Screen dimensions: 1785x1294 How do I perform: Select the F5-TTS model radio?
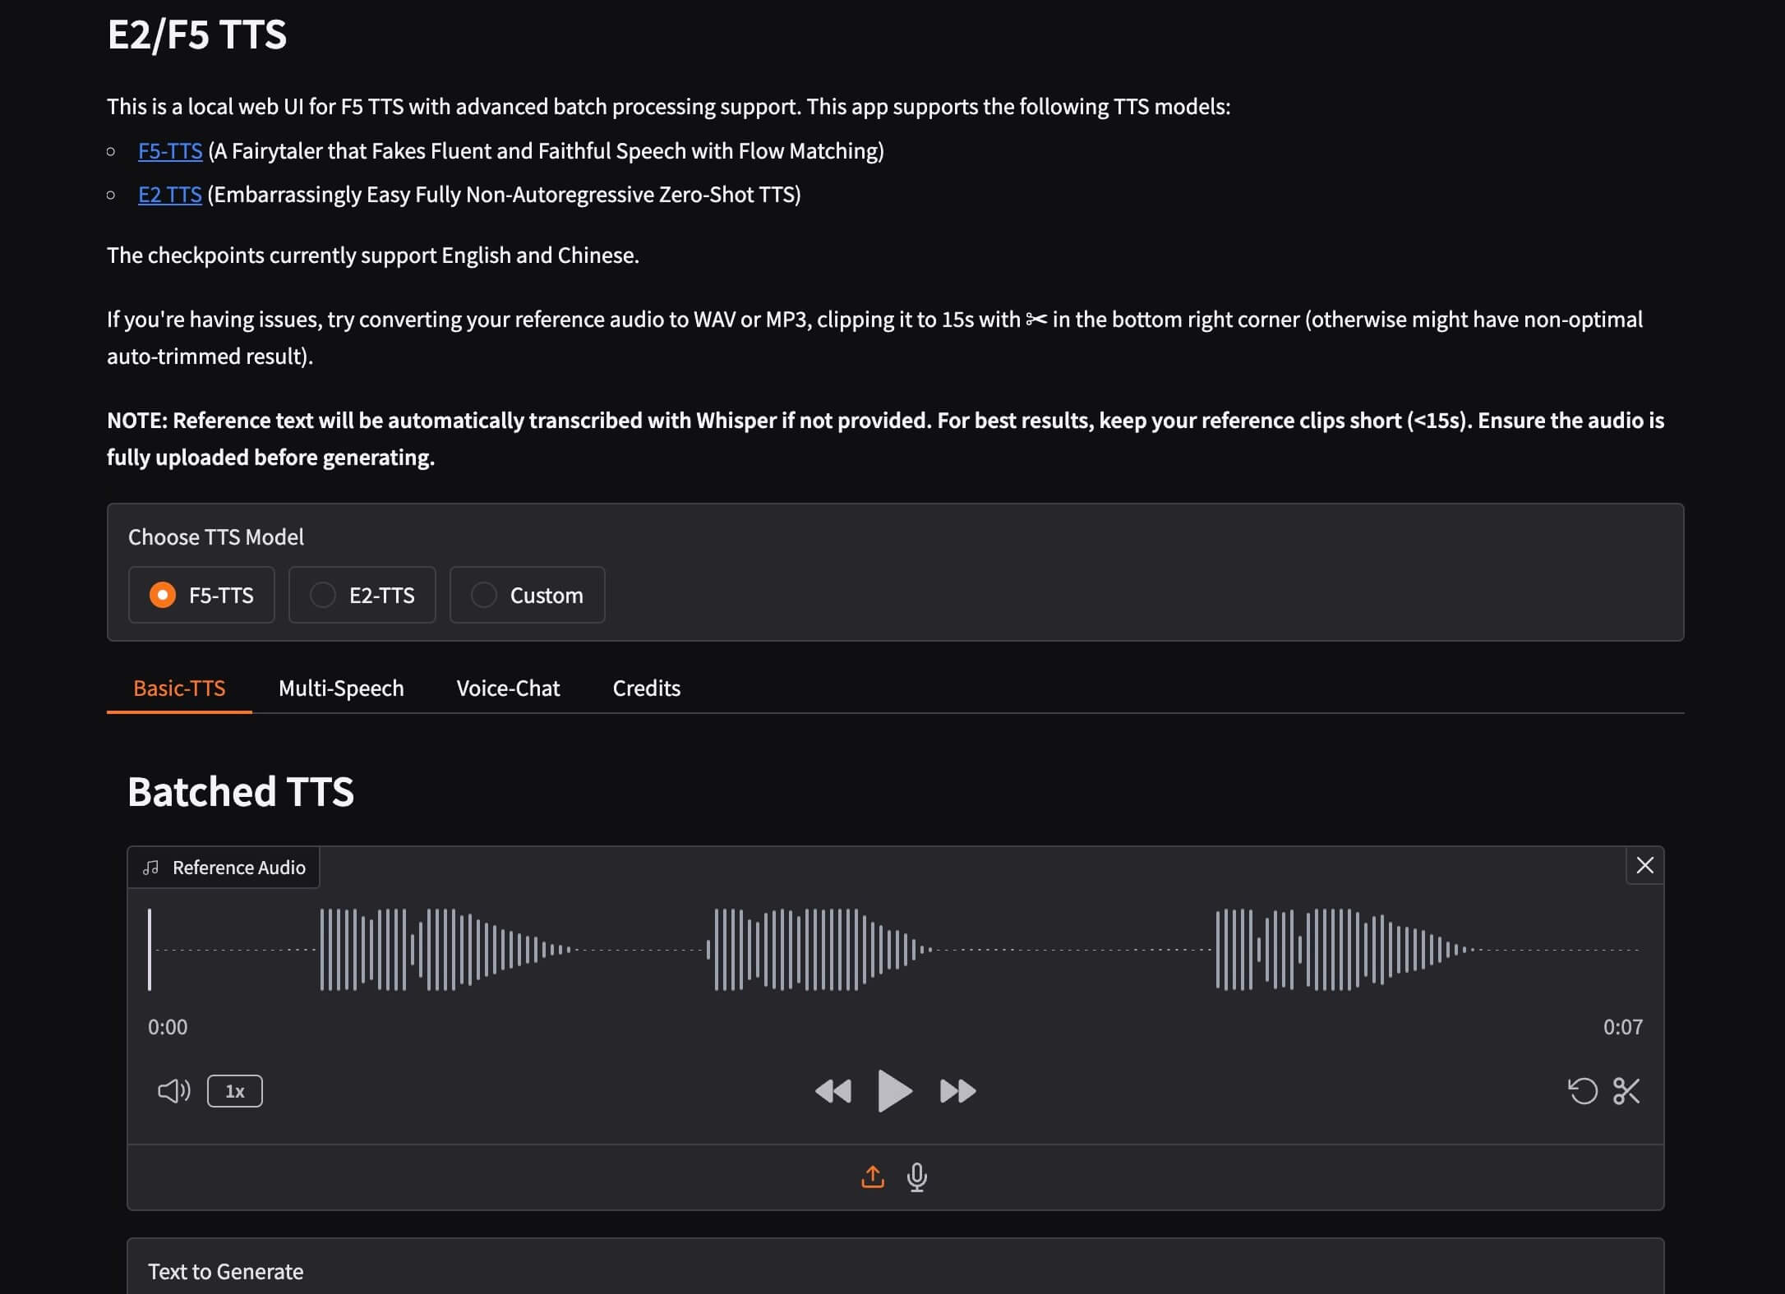pos(201,595)
